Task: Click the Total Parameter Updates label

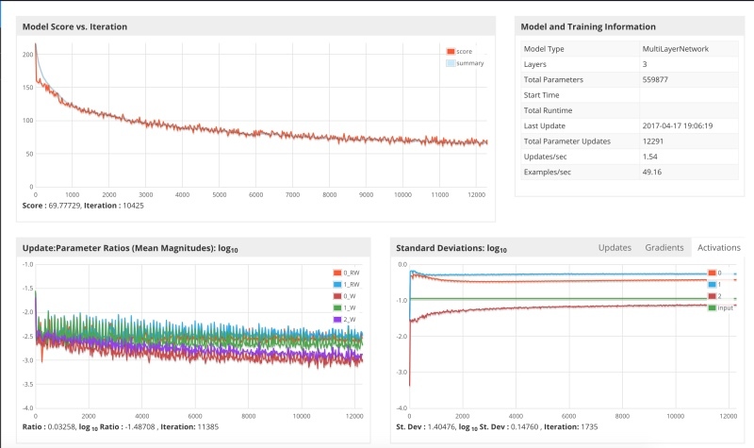Action: 567,141
